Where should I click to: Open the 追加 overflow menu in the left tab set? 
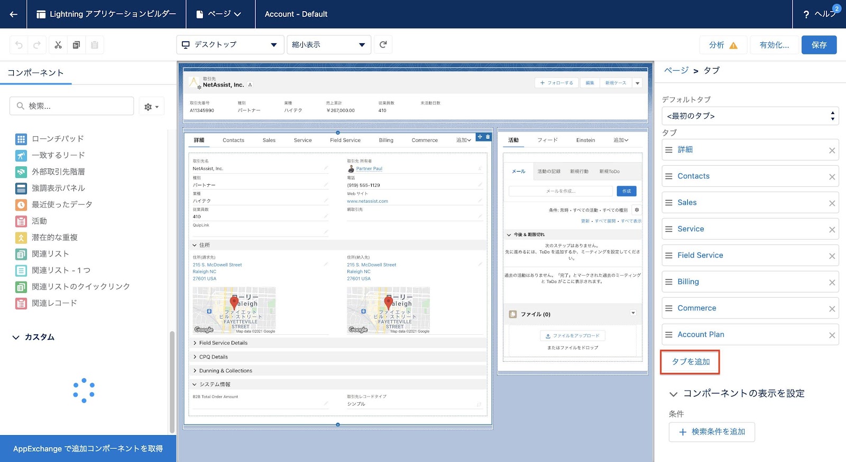pos(464,140)
